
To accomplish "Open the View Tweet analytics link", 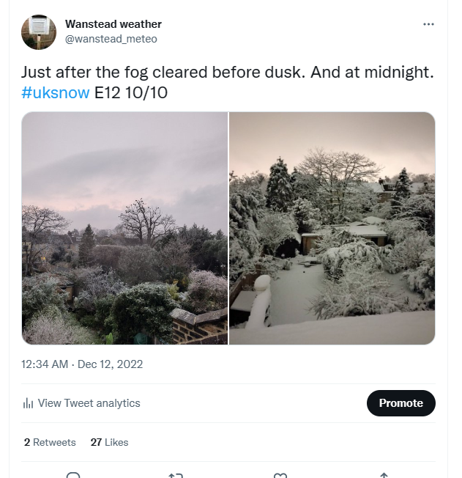I will point(89,403).
